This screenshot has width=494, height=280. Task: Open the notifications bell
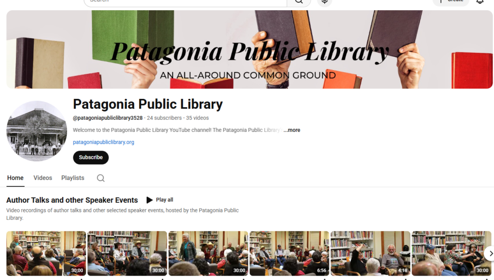click(x=480, y=1)
